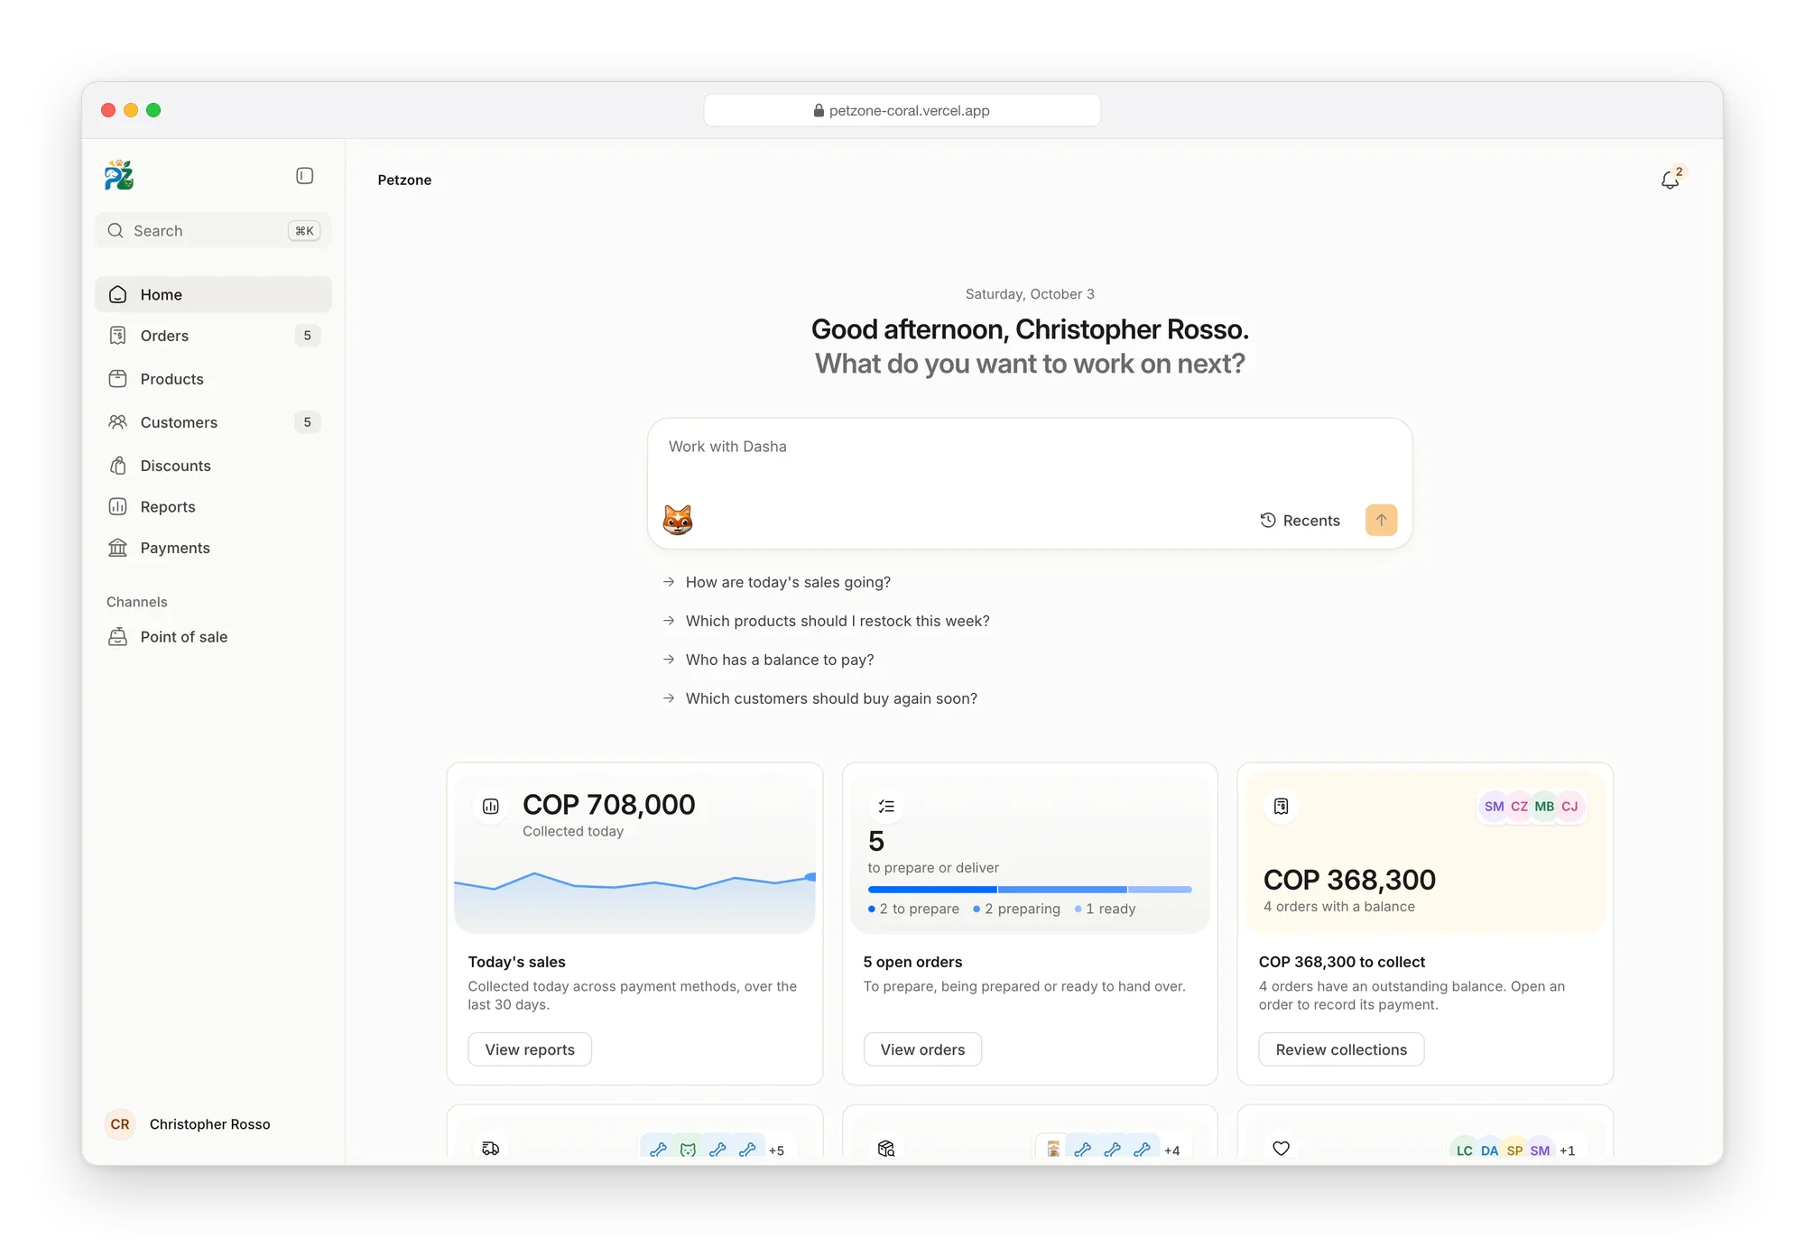The height and width of the screenshot is (1247, 1805).
Task: Open the notifications bell
Action: click(1671, 179)
